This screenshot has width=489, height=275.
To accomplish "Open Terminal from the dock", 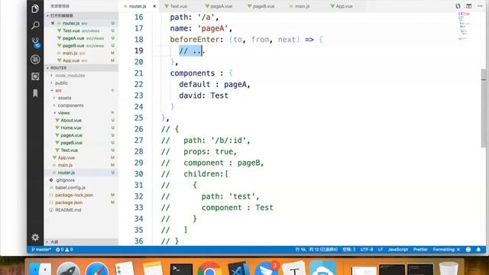I will (x=181, y=270).
